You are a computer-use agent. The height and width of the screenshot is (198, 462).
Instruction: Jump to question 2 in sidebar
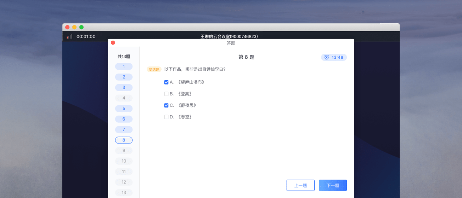point(124,77)
